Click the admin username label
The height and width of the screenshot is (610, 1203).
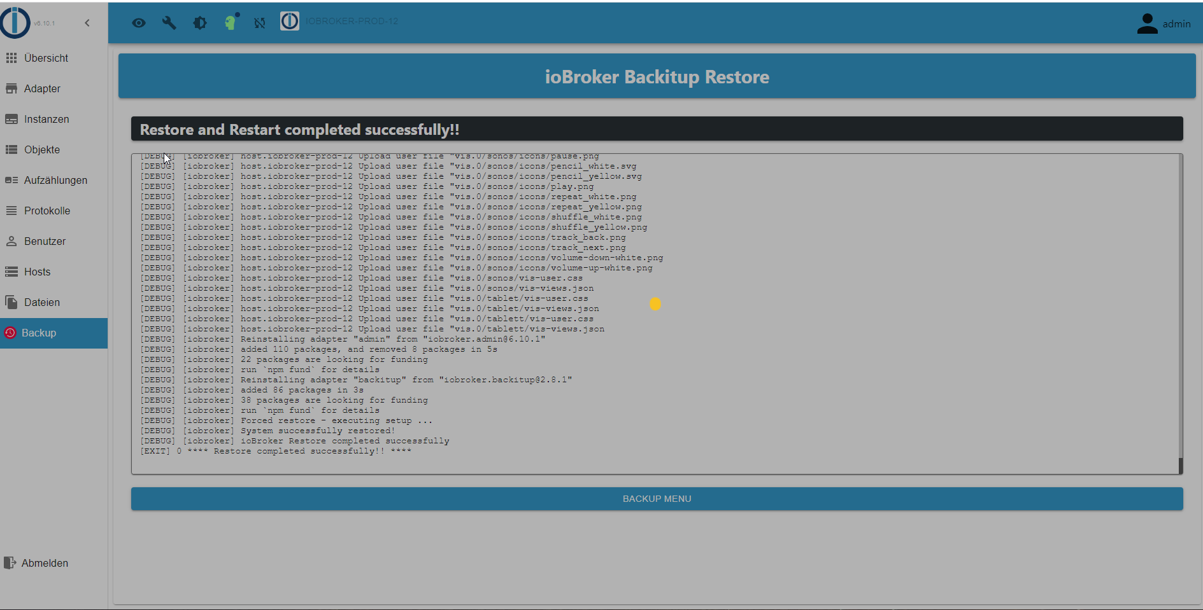pyautogui.click(x=1176, y=24)
